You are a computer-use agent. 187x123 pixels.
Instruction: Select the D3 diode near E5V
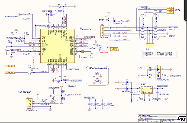(127, 82)
